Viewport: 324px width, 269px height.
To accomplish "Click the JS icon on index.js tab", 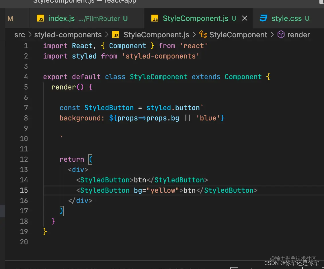I will click(x=40, y=18).
